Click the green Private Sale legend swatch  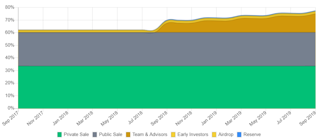pyautogui.click(x=60, y=135)
